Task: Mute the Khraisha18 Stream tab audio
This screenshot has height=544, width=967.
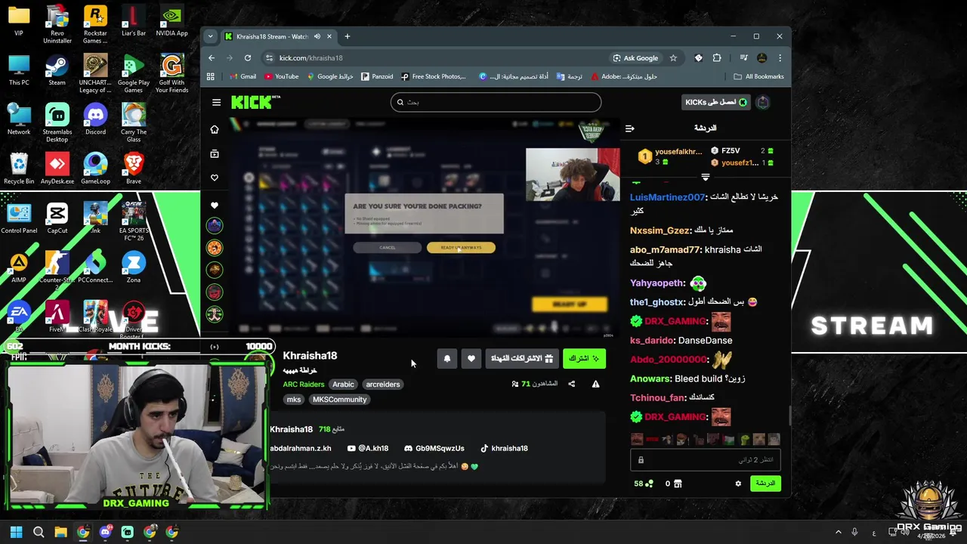Action: click(317, 36)
